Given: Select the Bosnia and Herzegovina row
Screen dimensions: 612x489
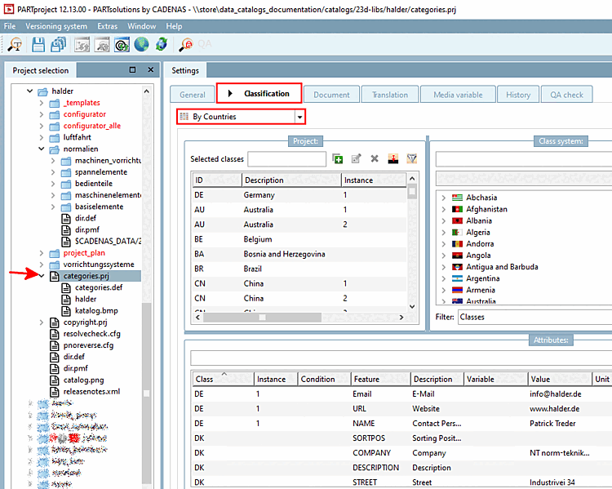Looking at the screenshot, I should coord(299,254).
